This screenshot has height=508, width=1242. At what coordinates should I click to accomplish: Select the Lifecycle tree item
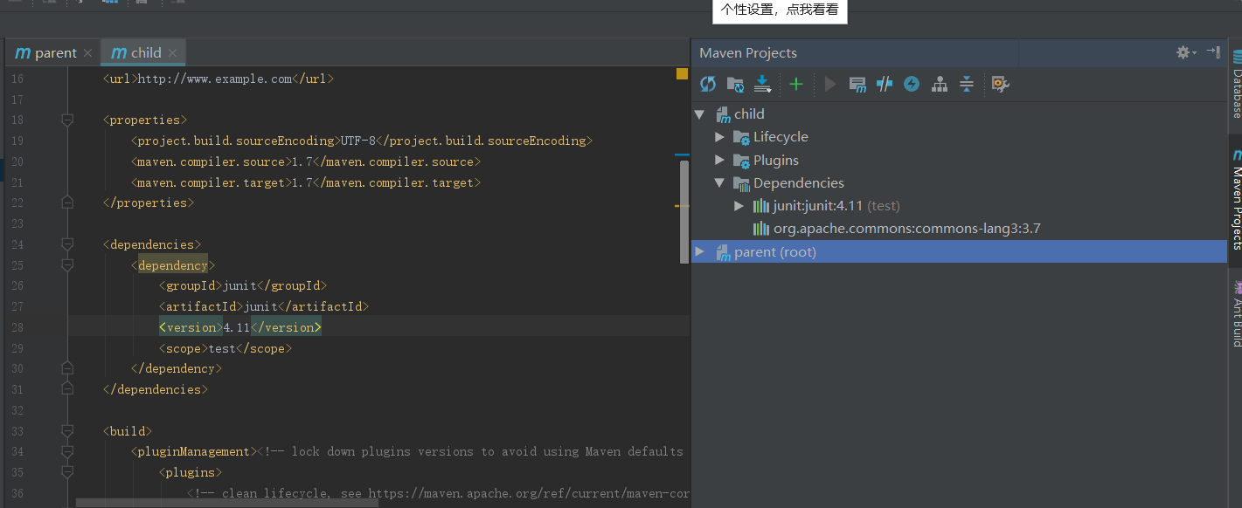pyautogui.click(x=781, y=137)
